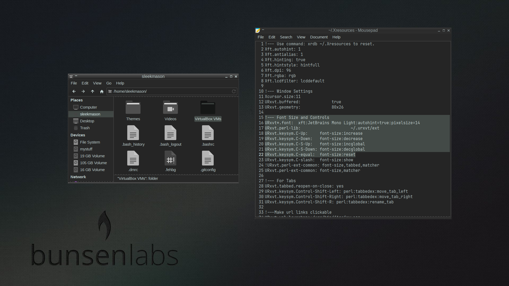Select the .fehbg script file icon
Screen dimensions: 509x286
tap(170, 158)
